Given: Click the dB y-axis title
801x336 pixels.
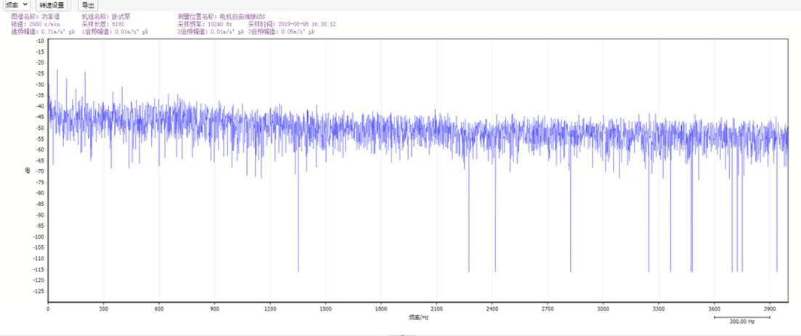Looking at the screenshot, I should pyautogui.click(x=28, y=171).
